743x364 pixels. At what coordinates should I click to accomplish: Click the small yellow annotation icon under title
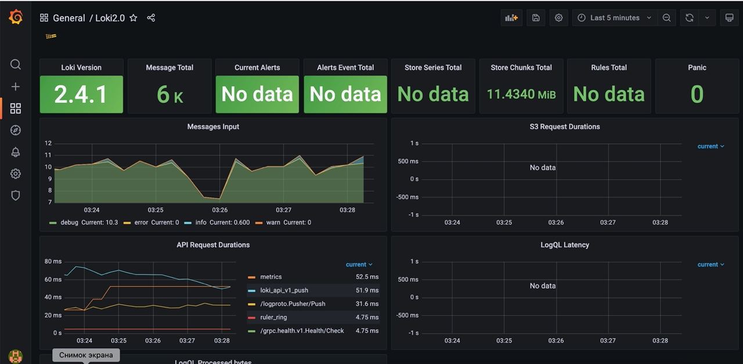[51, 37]
